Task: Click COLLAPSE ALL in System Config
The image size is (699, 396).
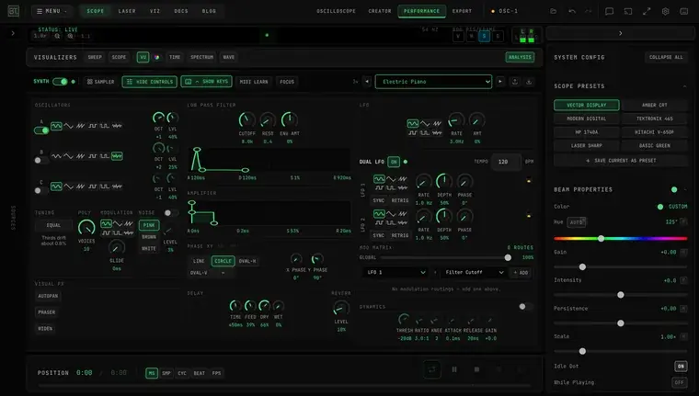Action: (x=666, y=57)
